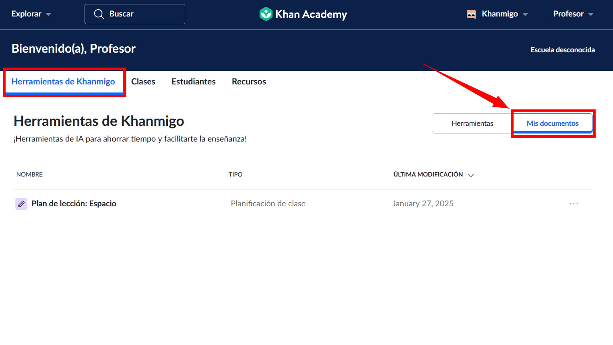This screenshot has width=613, height=345.
Task: Click into the Buscar search field
Action: 135,14
